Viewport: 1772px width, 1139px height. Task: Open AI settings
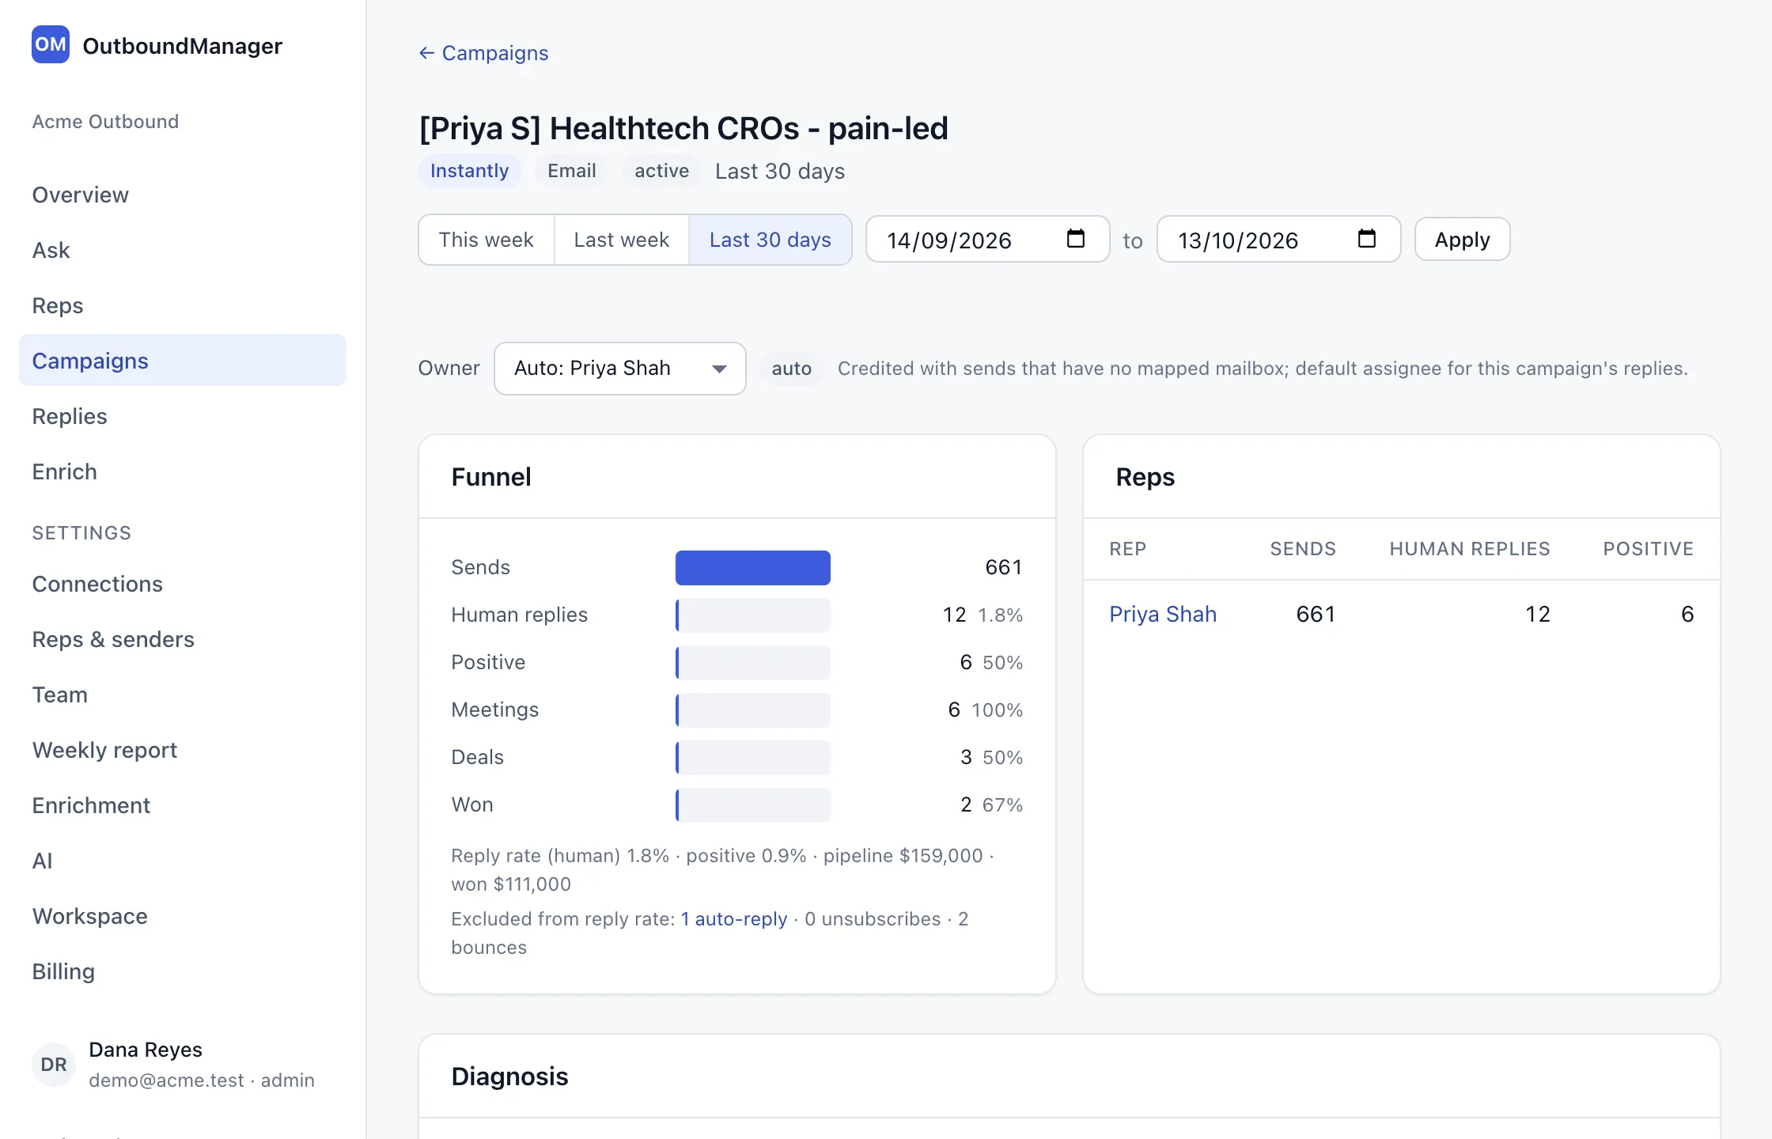183,861
